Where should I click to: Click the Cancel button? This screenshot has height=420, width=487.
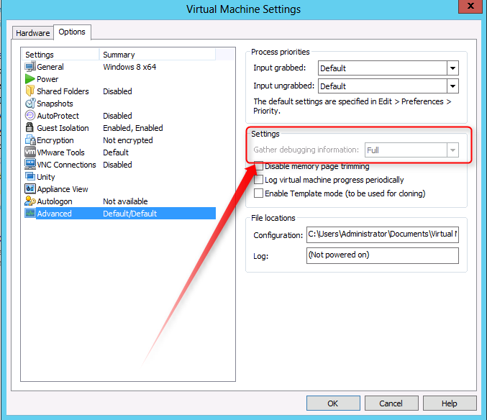point(391,403)
